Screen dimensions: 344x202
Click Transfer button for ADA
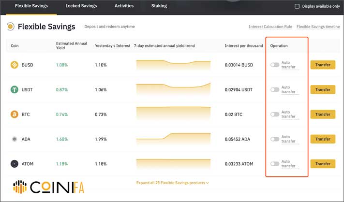323,139
